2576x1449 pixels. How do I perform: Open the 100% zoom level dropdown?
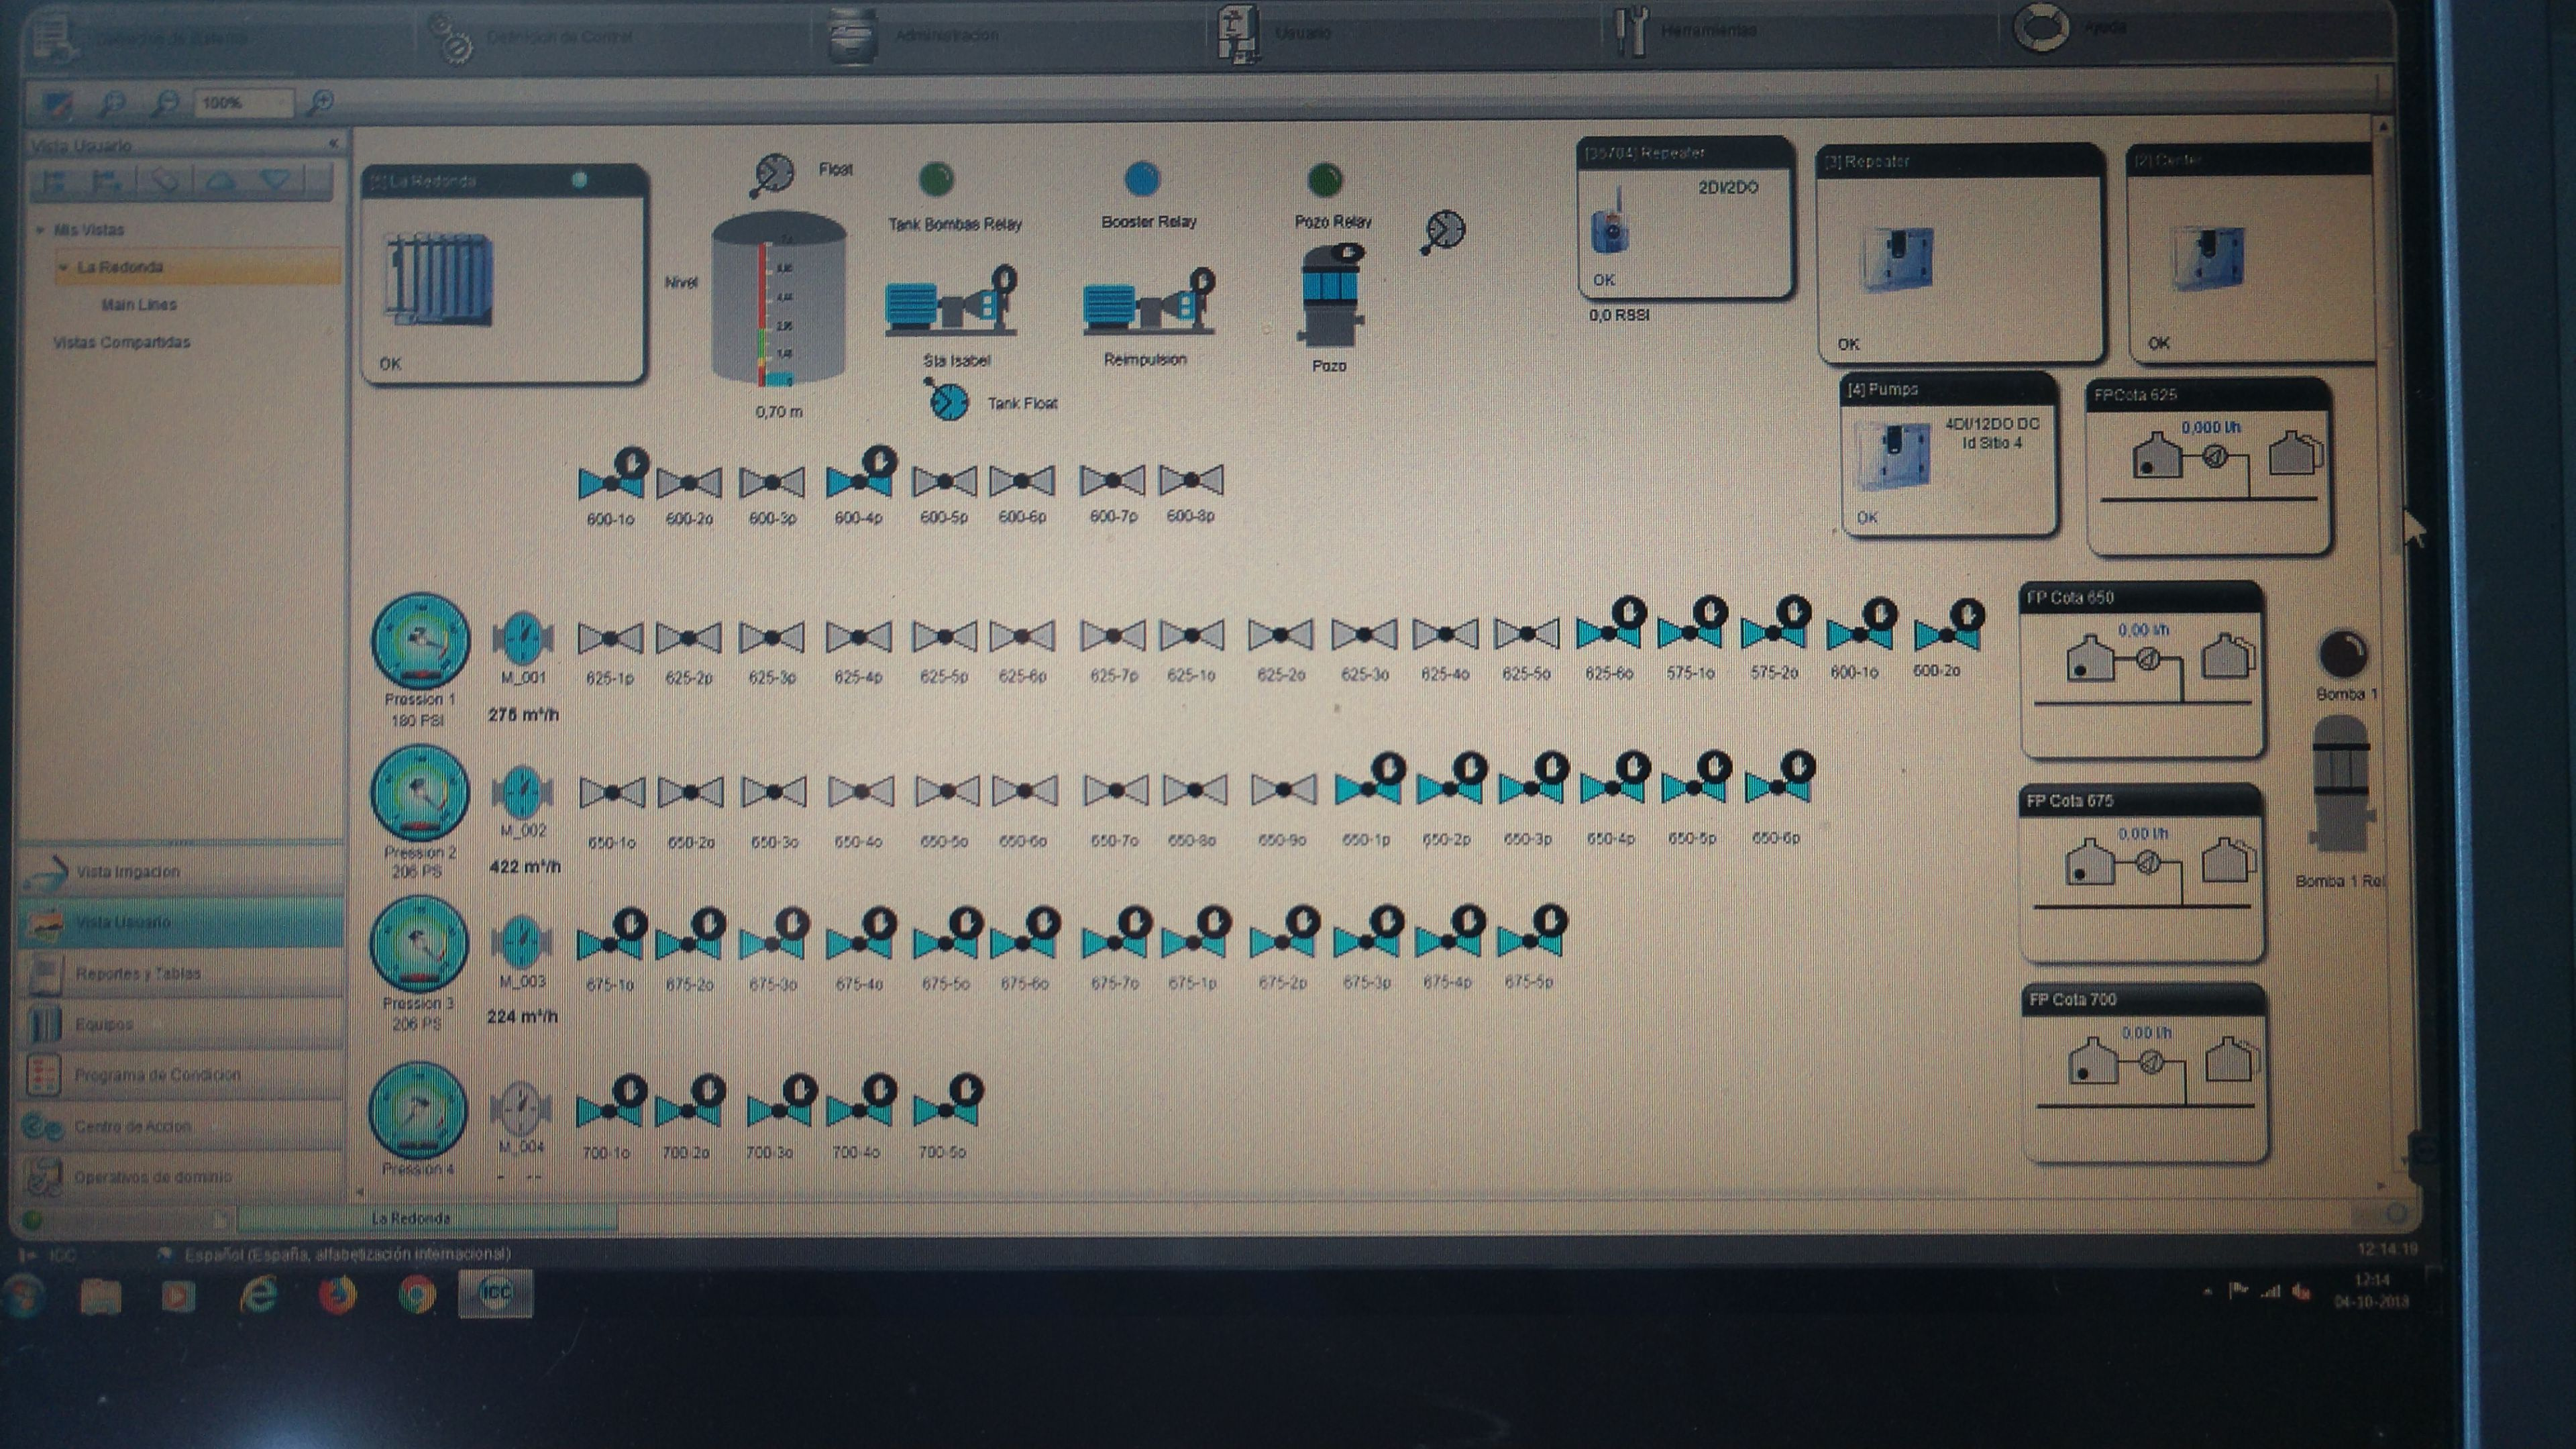coord(244,102)
